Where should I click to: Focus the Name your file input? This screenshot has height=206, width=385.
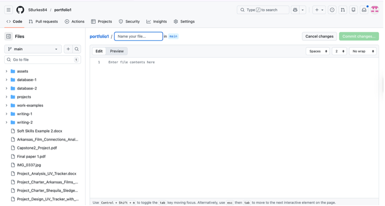[139, 36]
